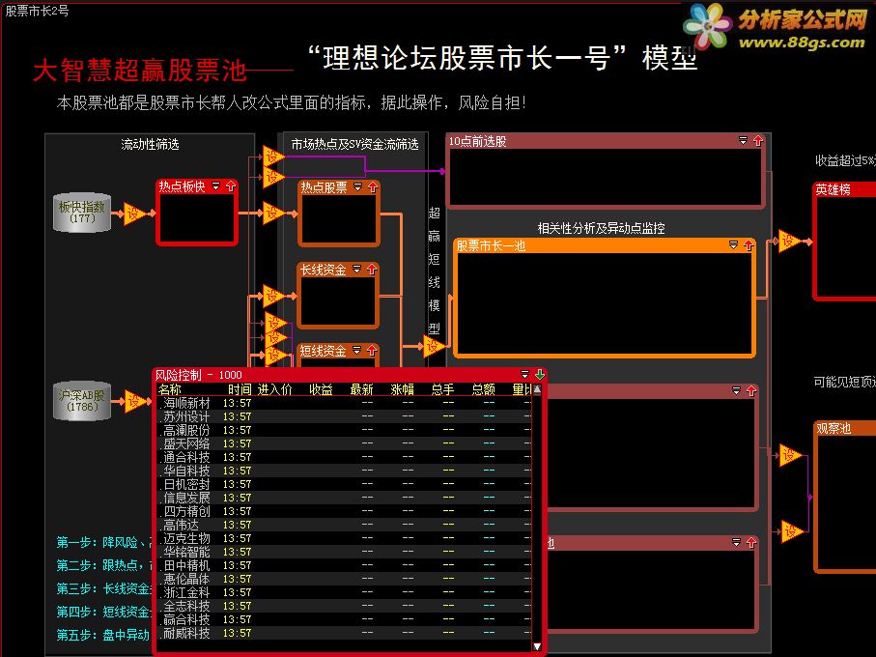
Task: Select the 盛天网络 row
Action: click(x=345, y=443)
